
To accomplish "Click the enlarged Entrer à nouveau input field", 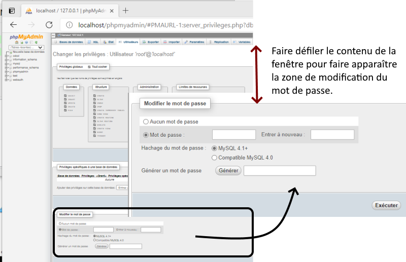I will click(x=332, y=135).
